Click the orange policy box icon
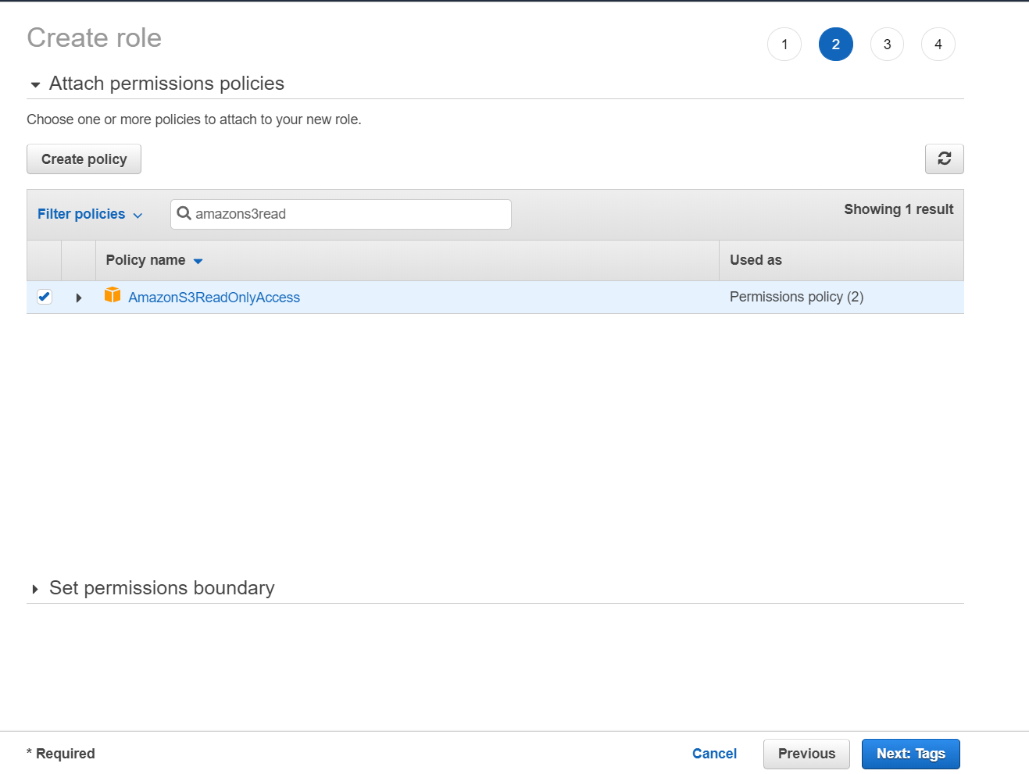Screen dimensions: 1029x774 pyautogui.click(x=113, y=295)
